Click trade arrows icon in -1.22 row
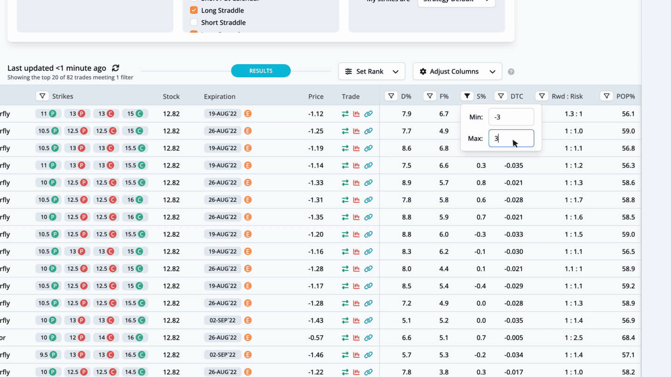 point(345,372)
